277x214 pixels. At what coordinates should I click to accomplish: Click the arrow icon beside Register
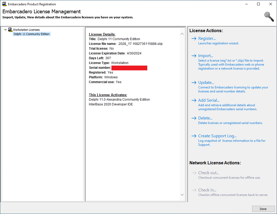[193, 39]
